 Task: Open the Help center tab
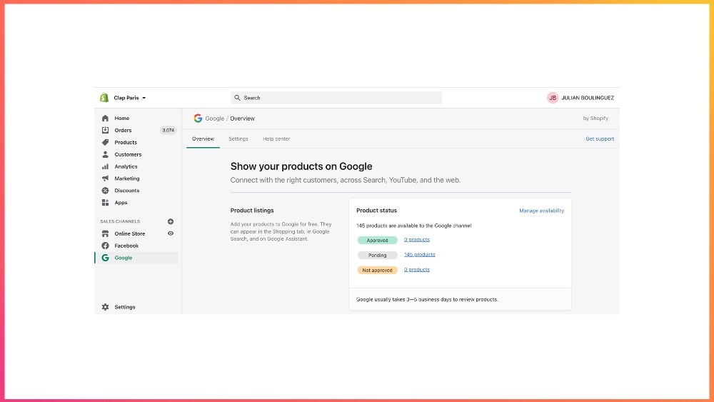point(276,139)
